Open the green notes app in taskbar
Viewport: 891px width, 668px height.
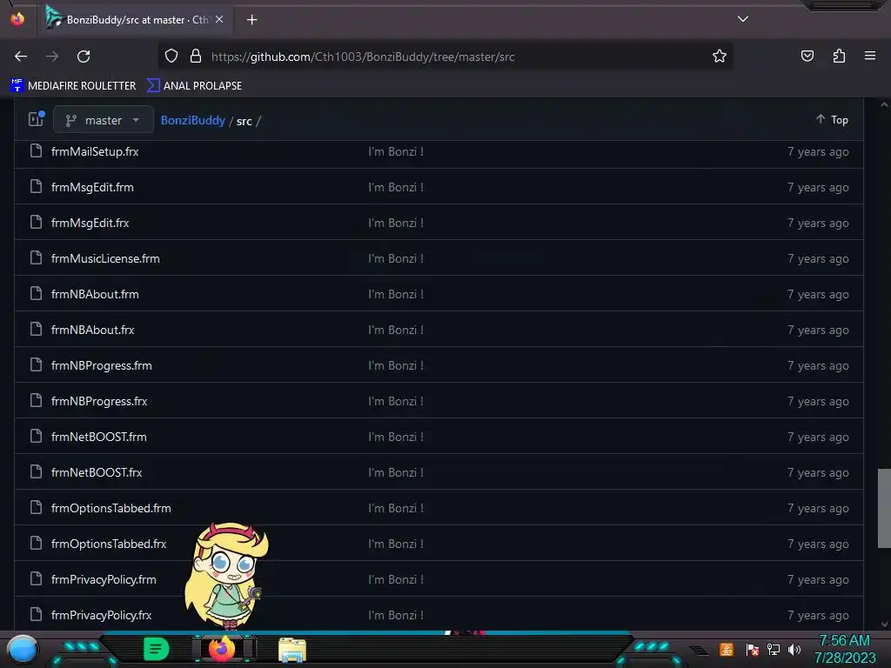[x=157, y=649]
